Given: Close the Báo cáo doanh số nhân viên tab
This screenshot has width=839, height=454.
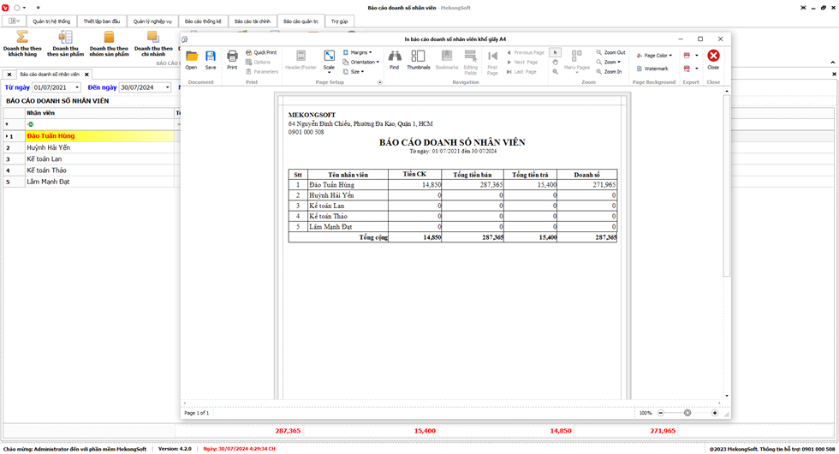Looking at the screenshot, I should click(86, 75).
